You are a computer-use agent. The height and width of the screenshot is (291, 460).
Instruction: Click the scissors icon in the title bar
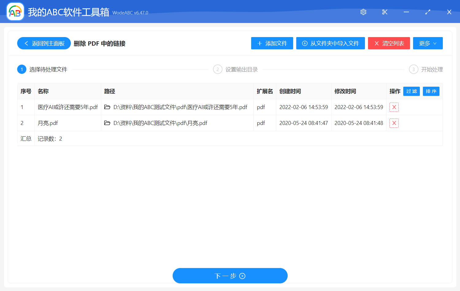pyautogui.click(x=385, y=12)
